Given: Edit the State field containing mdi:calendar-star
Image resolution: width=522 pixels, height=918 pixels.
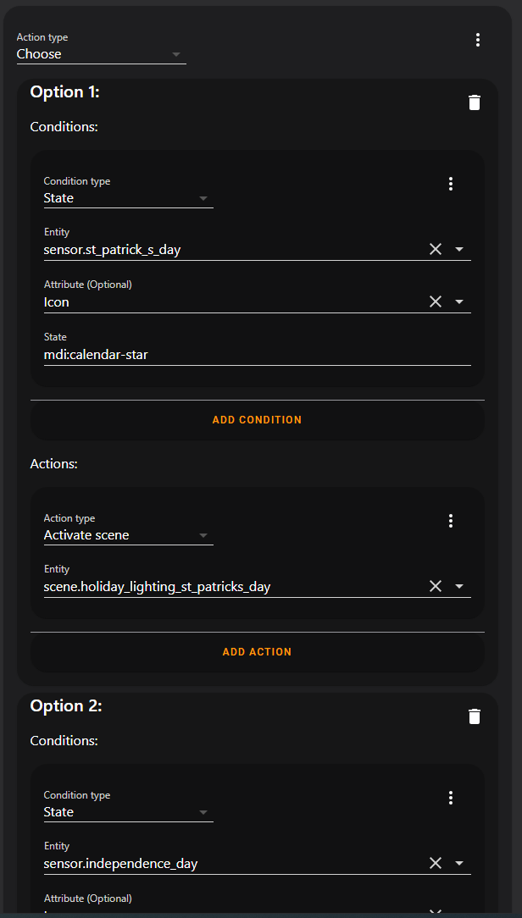Looking at the screenshot, I should point(254,355).
